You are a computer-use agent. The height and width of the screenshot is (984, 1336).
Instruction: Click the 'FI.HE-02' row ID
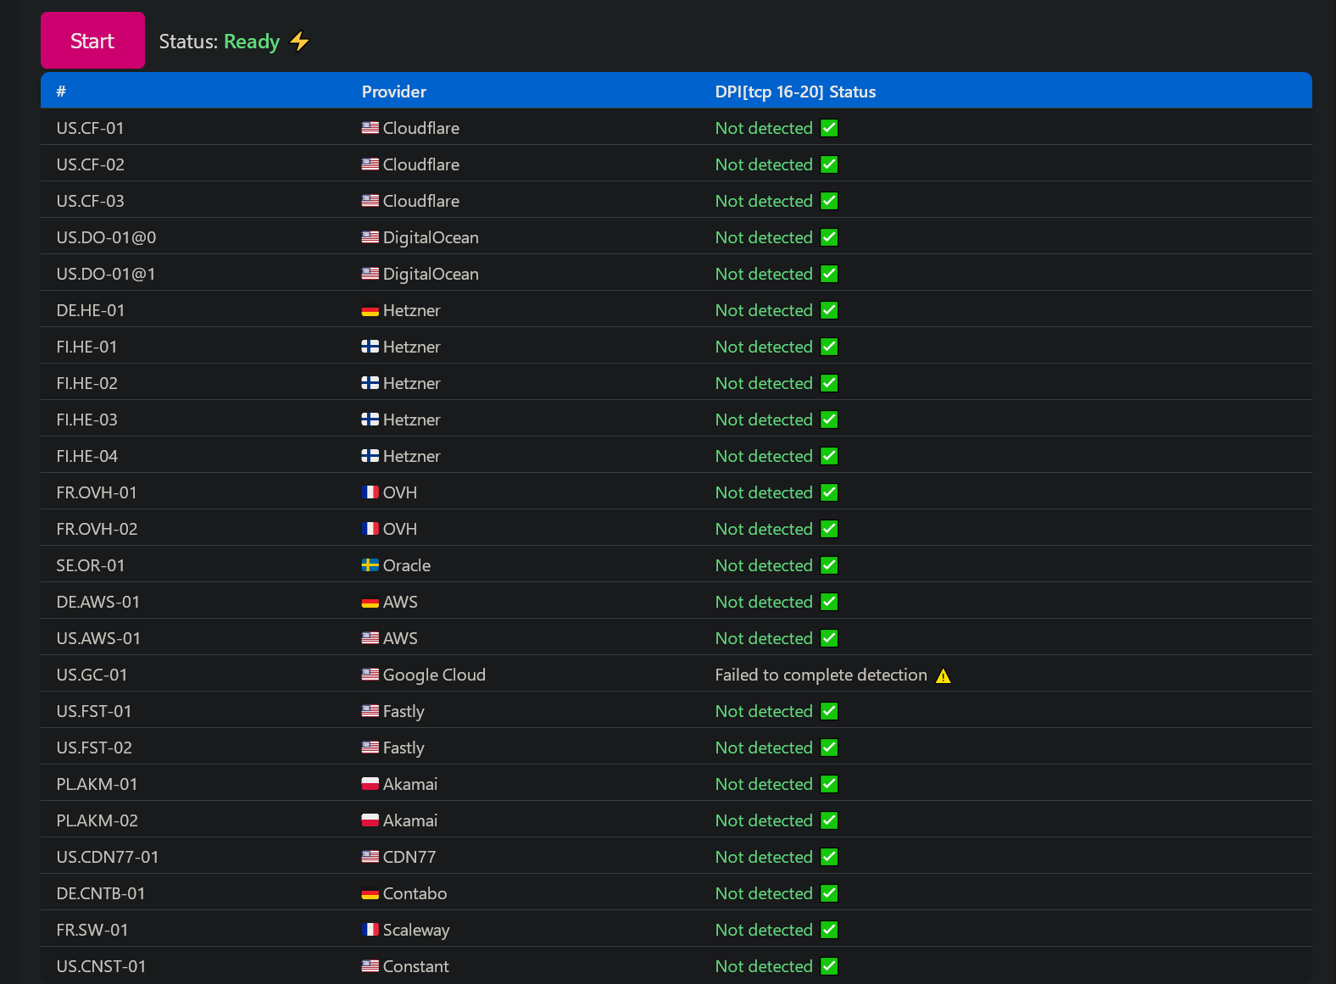[x=86, y=383]
